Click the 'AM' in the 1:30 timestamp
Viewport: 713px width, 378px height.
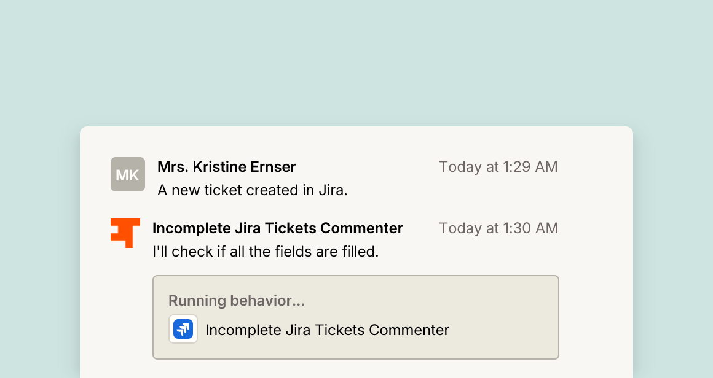pyautogui.click(x=546, y=228)
